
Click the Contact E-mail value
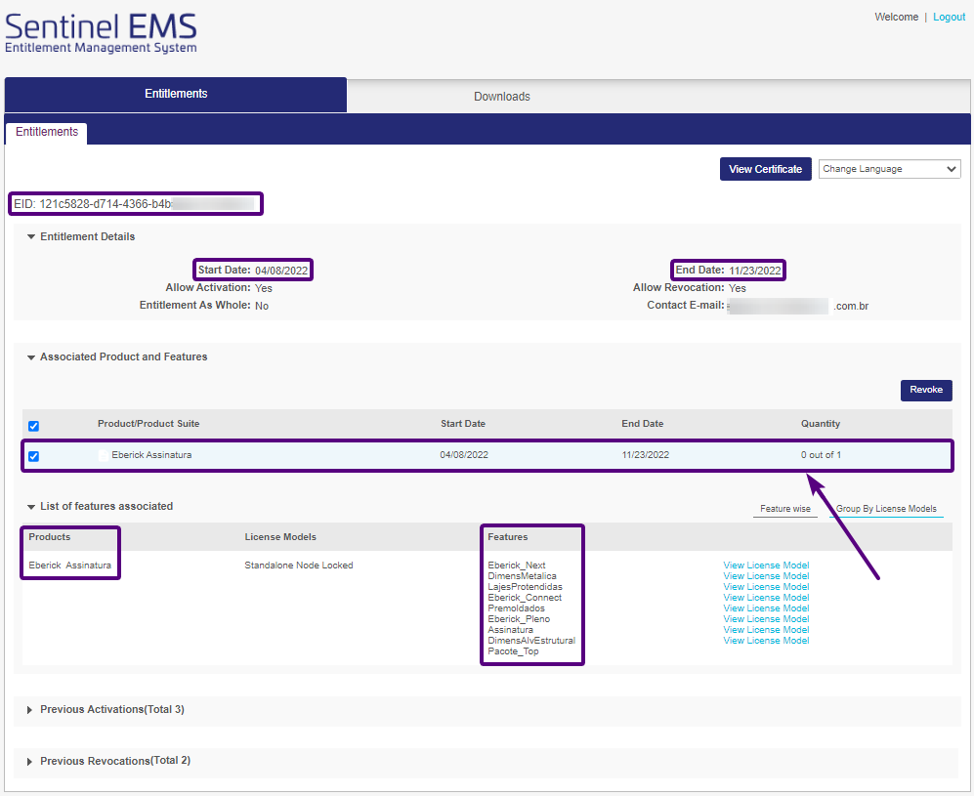tap(798, 306)
